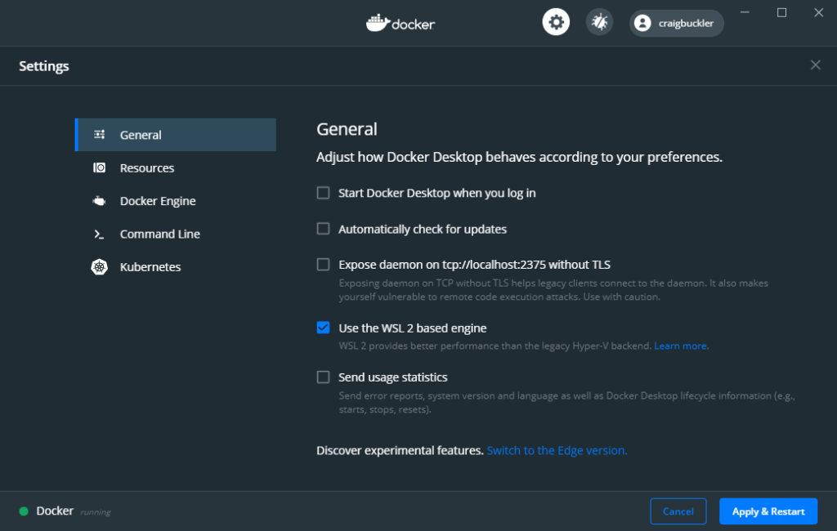Select the Command Line terminal icon
This screenshot has width=837, height=531.
click(99, 234)
